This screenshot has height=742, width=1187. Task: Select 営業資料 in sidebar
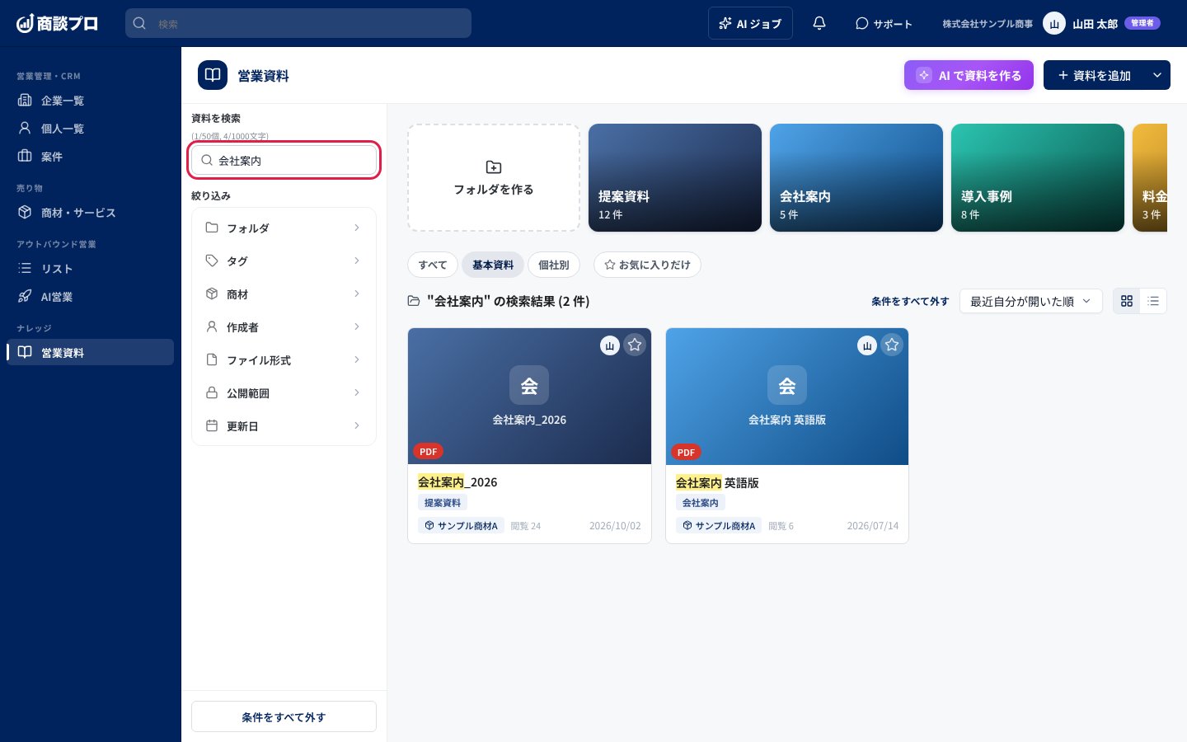(x=91, y=352)
